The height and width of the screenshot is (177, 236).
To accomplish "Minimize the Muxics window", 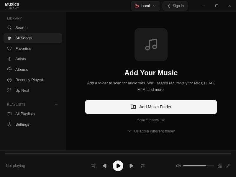I will tap(204, 6).
